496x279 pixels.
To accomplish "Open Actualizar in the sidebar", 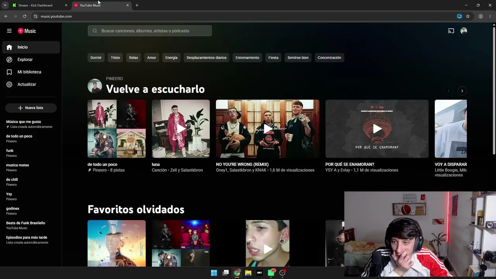I will click(x=31, y=84).
